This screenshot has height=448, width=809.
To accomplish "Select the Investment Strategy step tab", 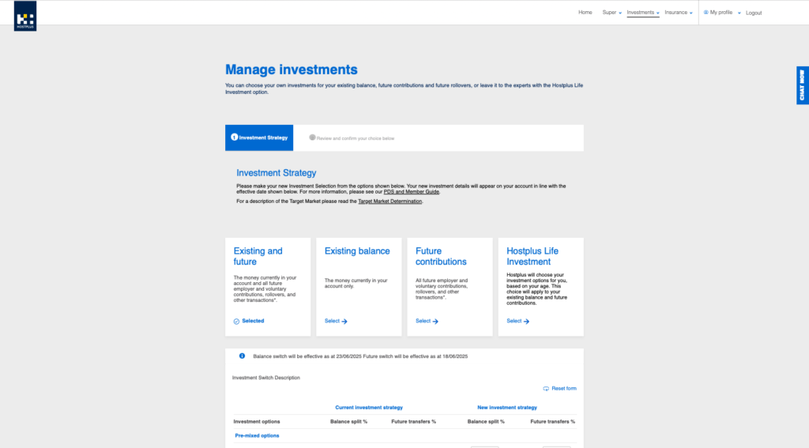I will [x=259, y=137].
